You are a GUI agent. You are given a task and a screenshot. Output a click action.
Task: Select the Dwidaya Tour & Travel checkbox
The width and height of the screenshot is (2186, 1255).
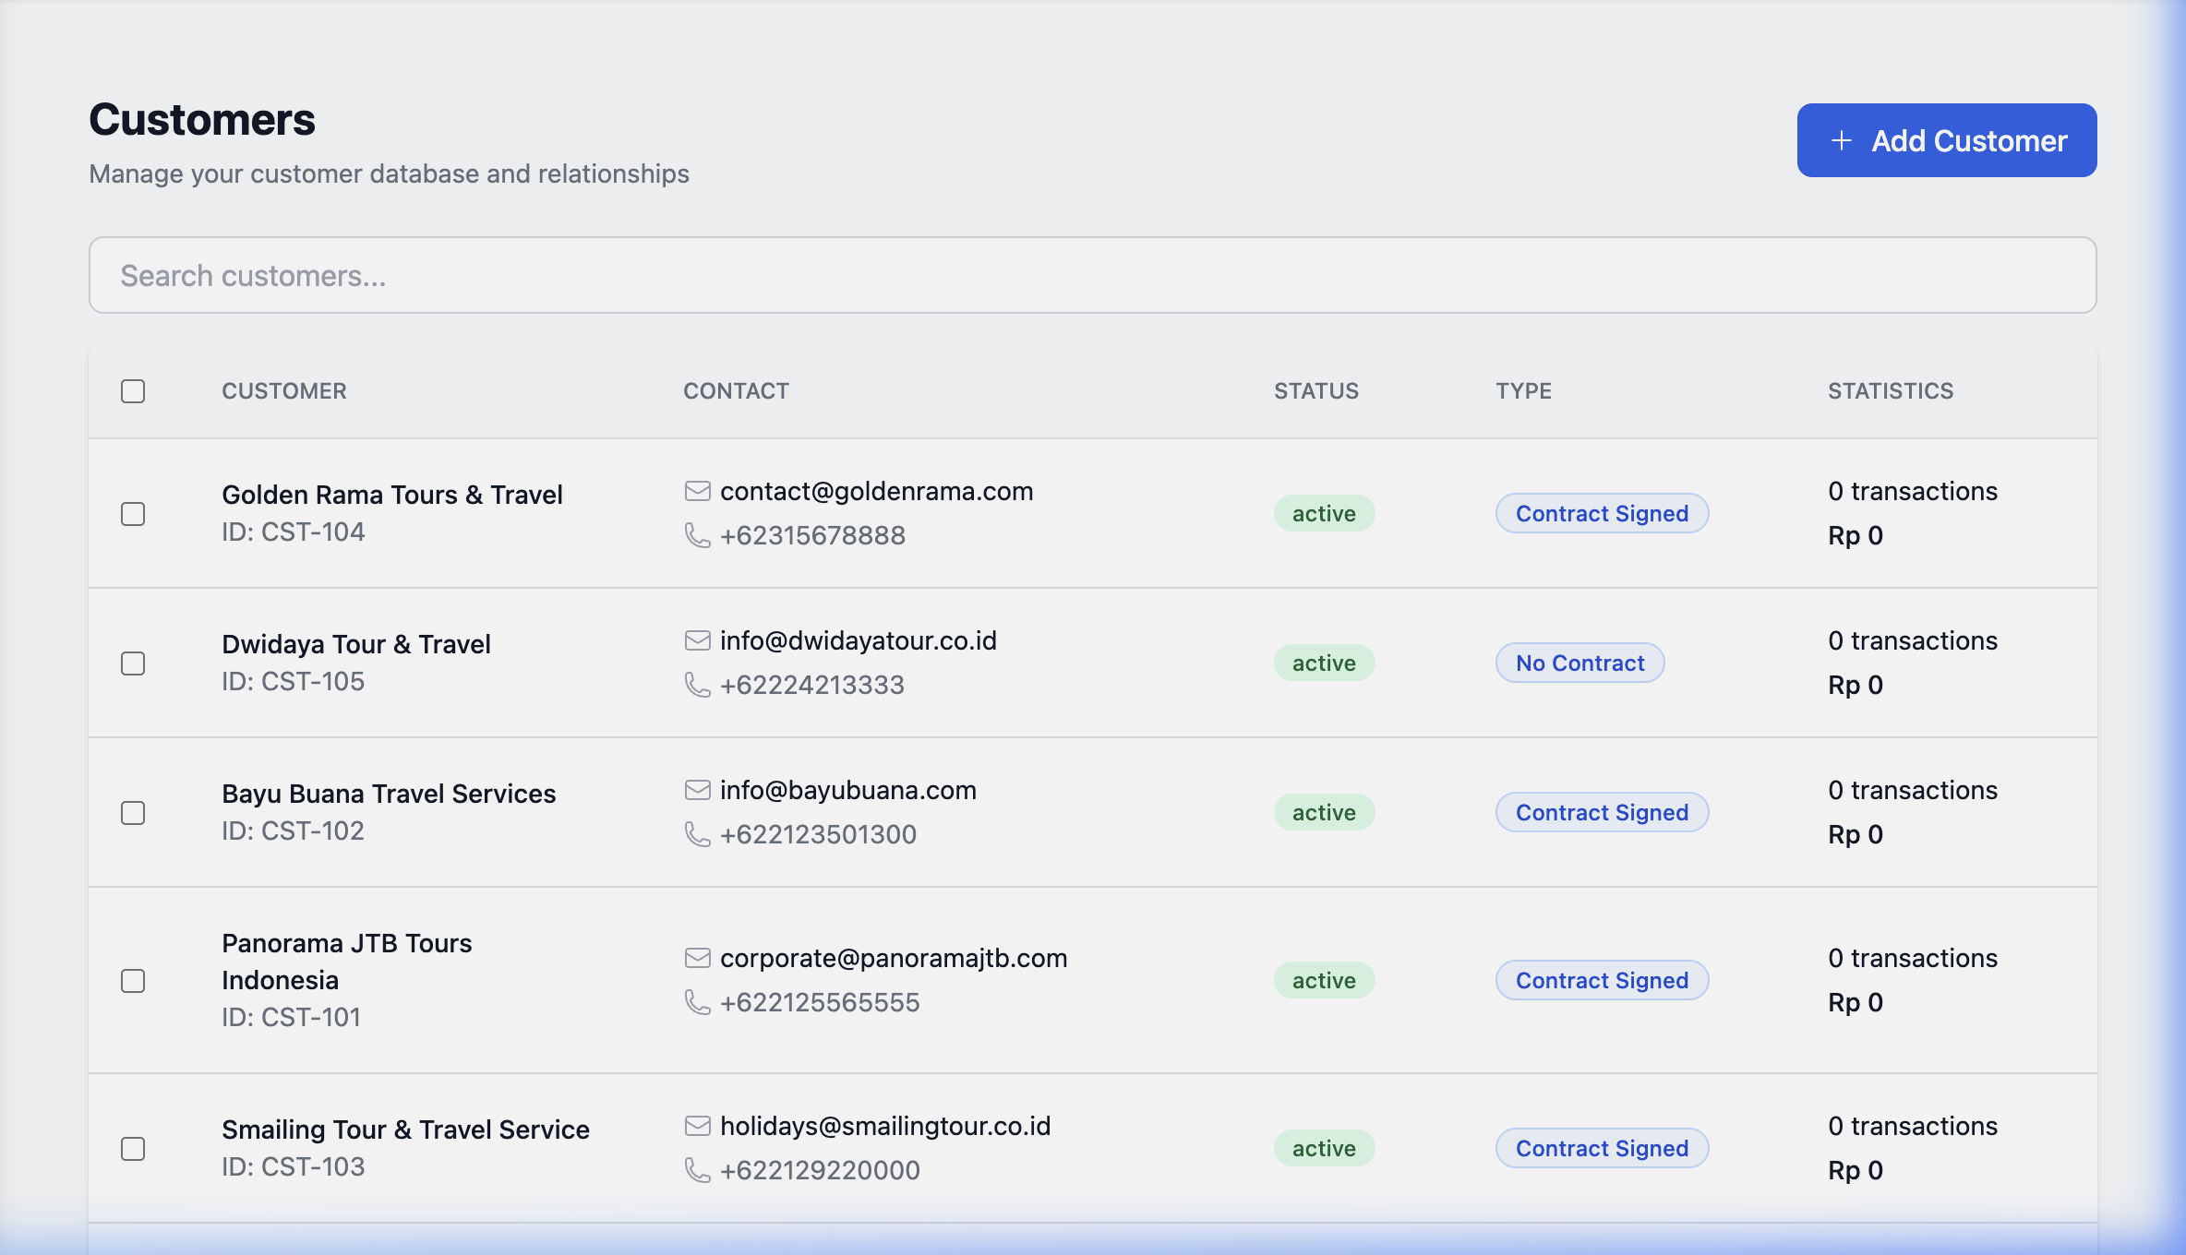point(133,663)
